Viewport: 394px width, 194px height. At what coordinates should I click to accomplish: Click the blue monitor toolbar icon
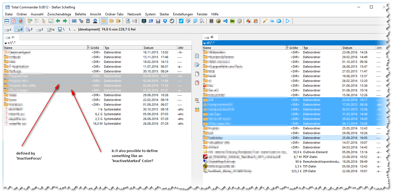74,21
